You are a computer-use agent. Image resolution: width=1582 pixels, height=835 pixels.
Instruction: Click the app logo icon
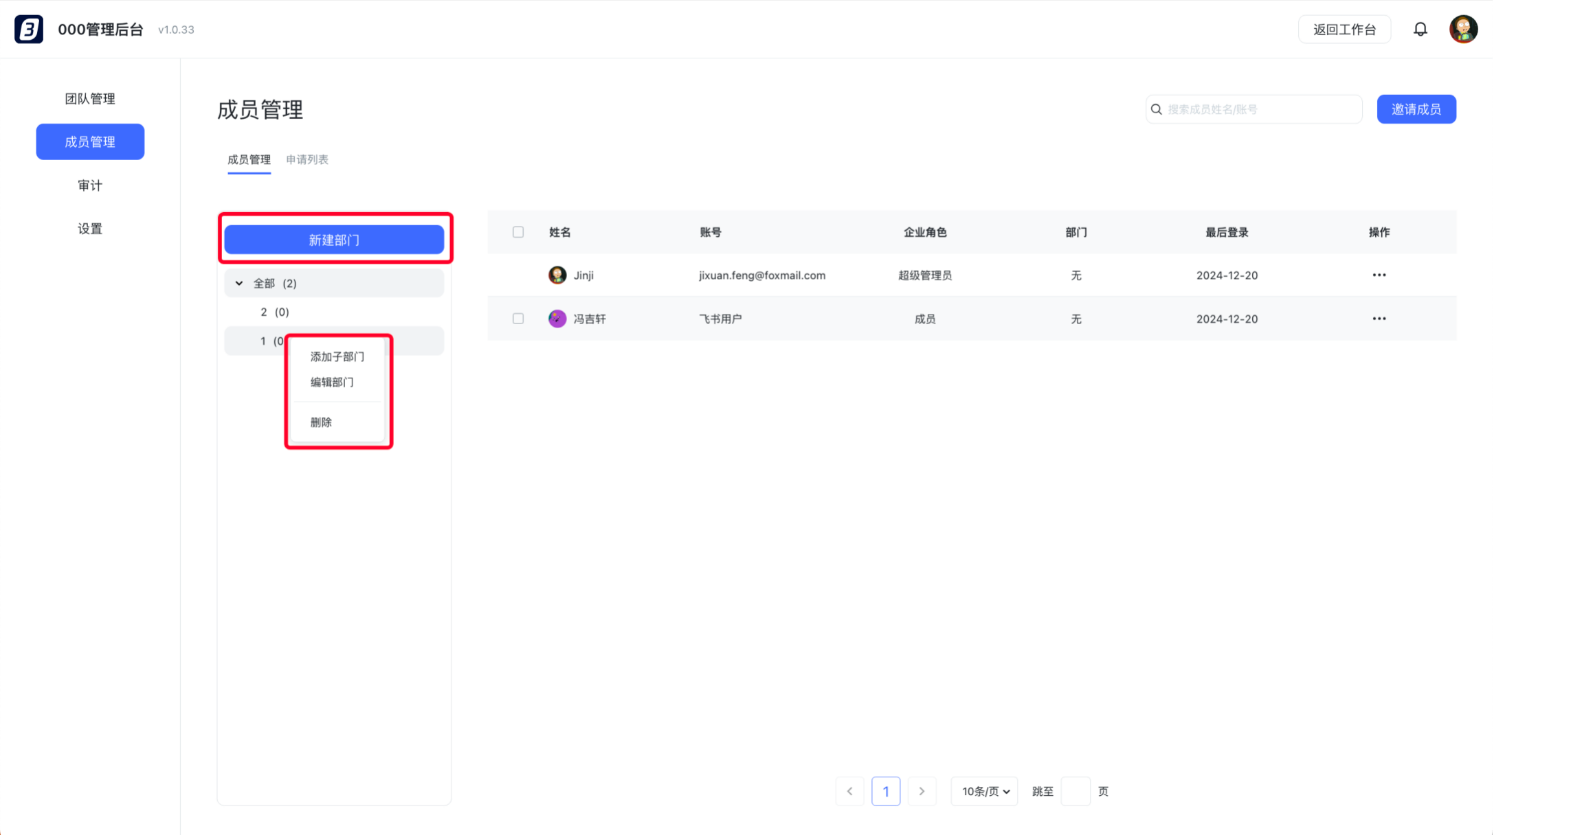pos(29,29)
